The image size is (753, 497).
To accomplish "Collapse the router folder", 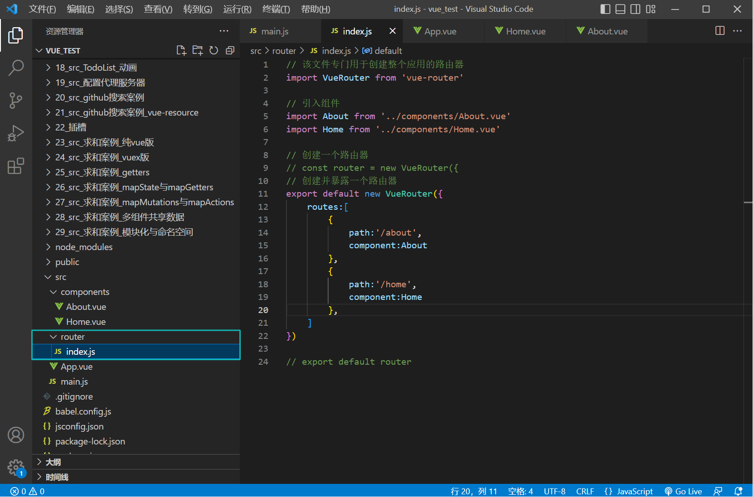I will 136,337.
